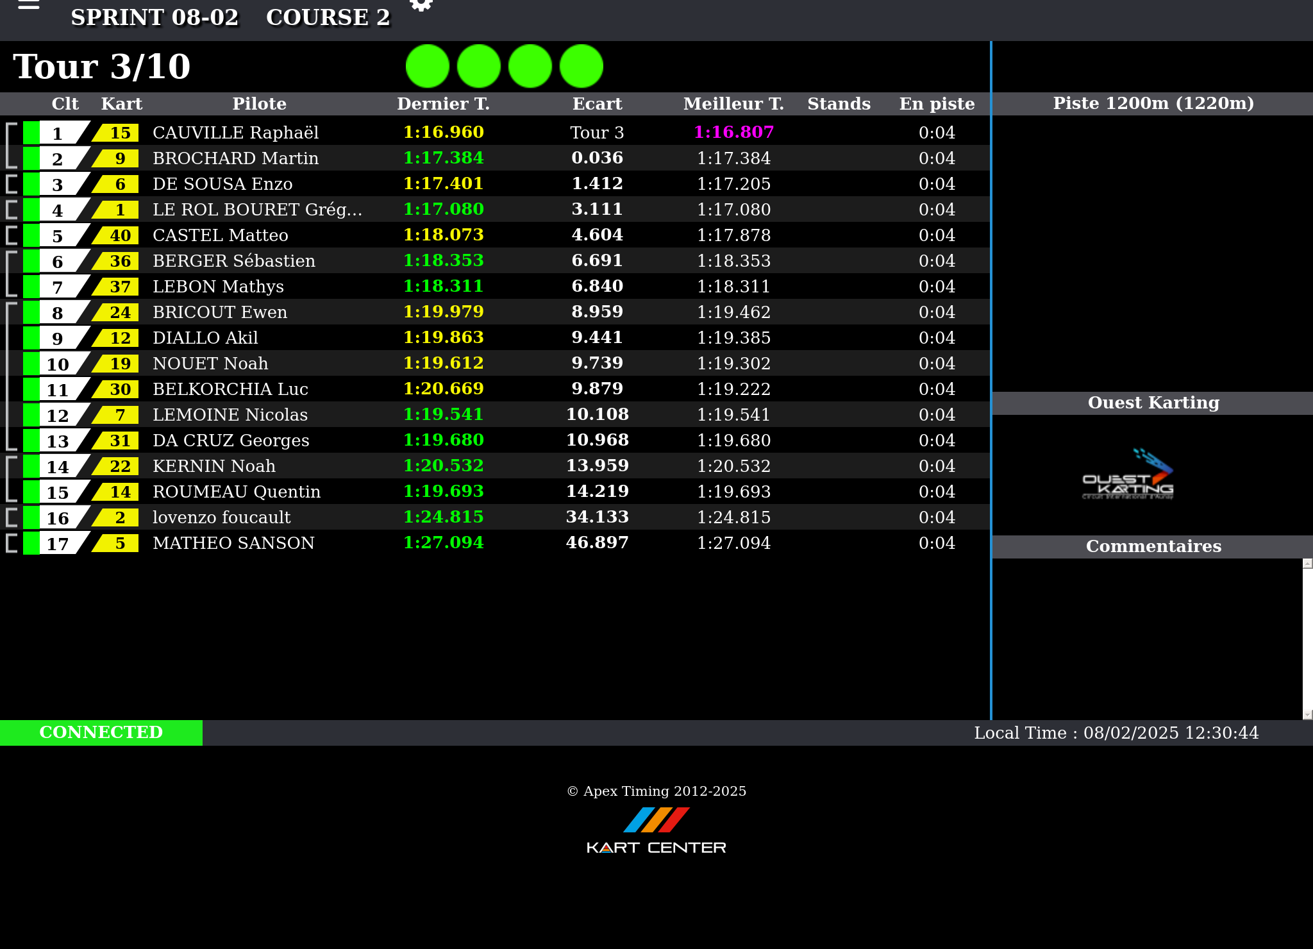Image resolution: width=1313 pixels, height=949 pixels.
Task: Click the last green start light
Action: click(581, 66)
